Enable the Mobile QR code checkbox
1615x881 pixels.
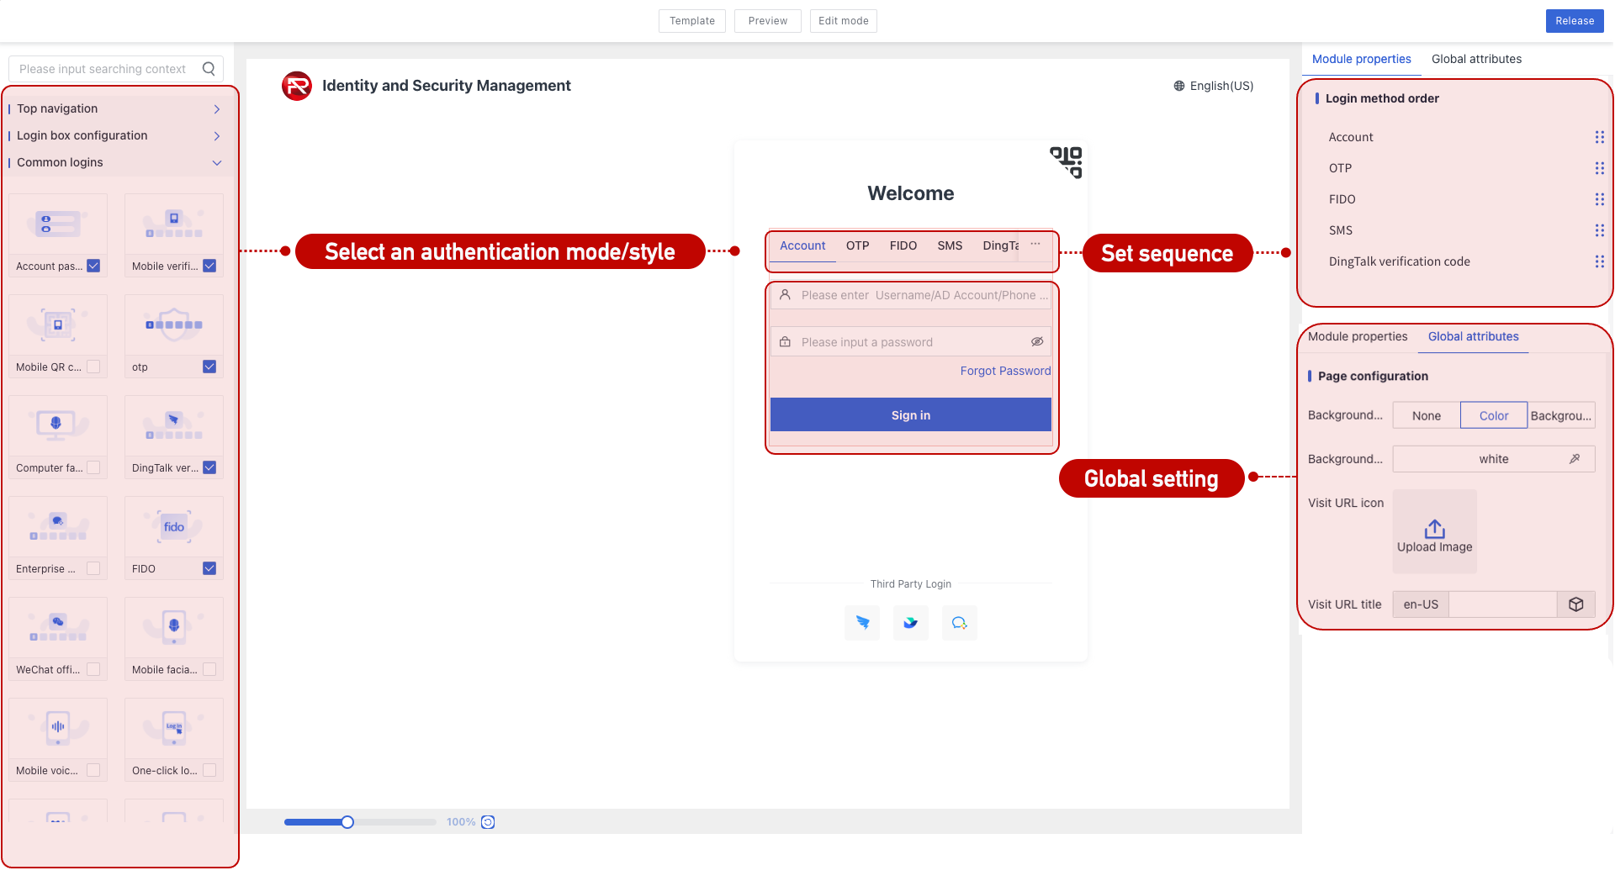tap(93, 367)
